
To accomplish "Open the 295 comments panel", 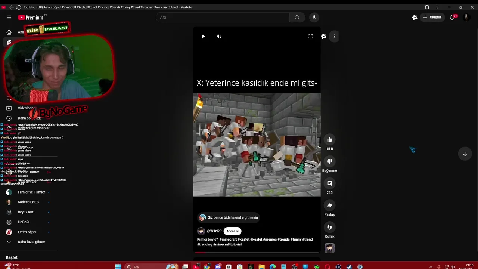I will pos(330,183).
